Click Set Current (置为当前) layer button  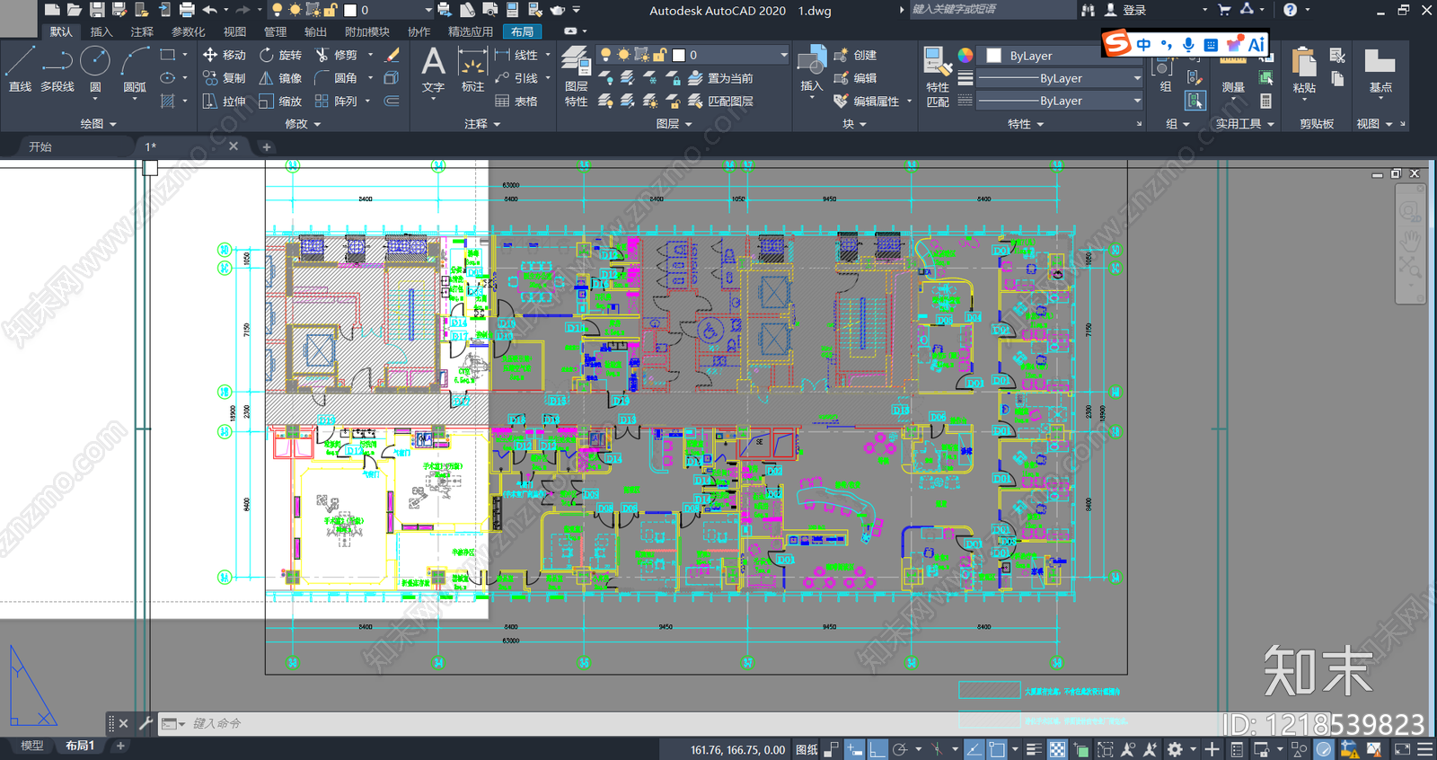pyautogui.click(x=720, y=78)
